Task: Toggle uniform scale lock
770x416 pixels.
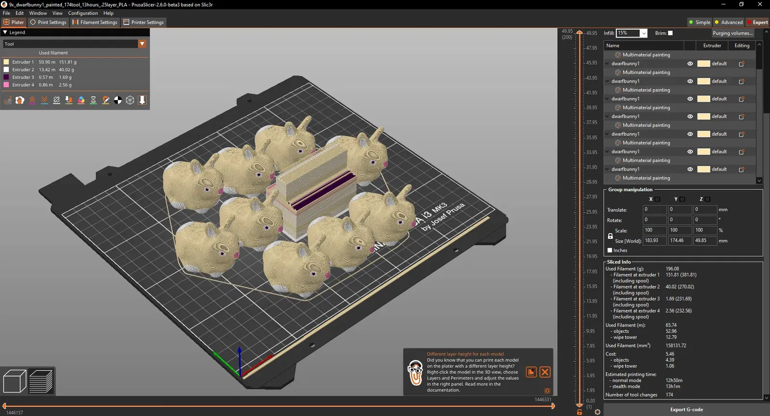Action: point(610,236)
